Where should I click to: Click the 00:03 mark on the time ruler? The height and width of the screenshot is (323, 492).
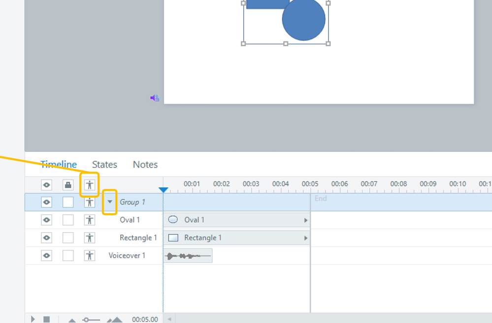[x=251, y=184]
